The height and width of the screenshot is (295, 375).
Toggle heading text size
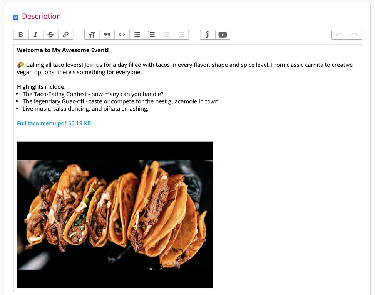tap(92, 35)
